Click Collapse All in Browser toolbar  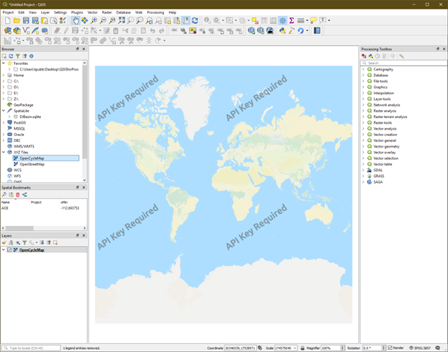[x=24, y=56]
